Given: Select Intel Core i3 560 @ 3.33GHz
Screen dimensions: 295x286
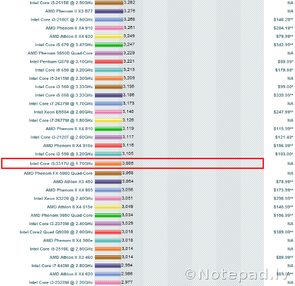Looking at the screenshot, I should click(64, 87).
